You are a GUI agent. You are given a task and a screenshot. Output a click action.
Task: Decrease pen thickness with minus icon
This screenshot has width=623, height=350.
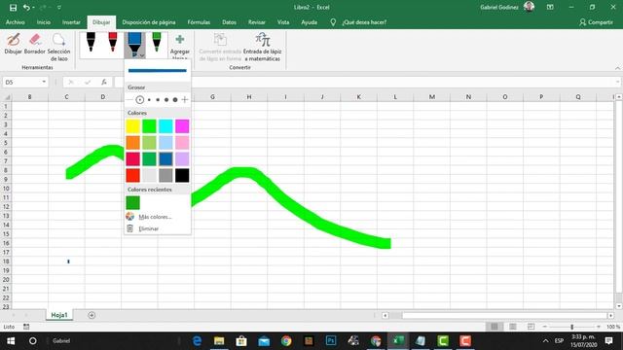click(129, 99)
